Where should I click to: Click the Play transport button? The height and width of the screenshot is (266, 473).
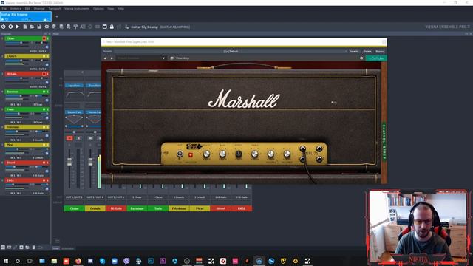pos(18,27)
